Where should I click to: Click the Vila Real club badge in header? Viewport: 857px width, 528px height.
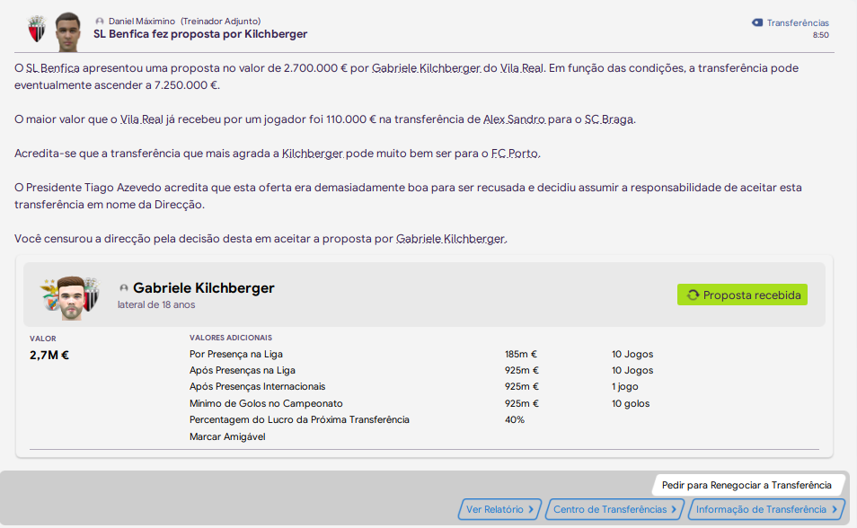click(x=37, y=29)
